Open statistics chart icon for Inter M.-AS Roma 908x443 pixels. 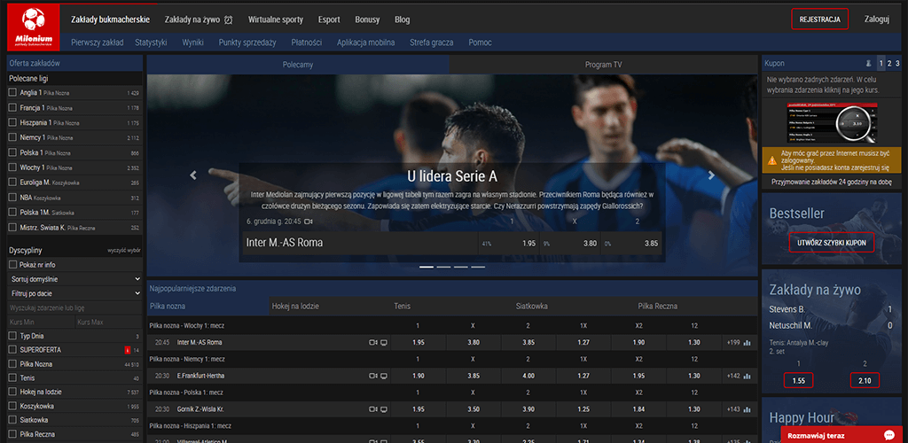[x=748, y=342]
